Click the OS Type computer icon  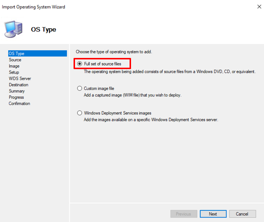click(13, 29)
